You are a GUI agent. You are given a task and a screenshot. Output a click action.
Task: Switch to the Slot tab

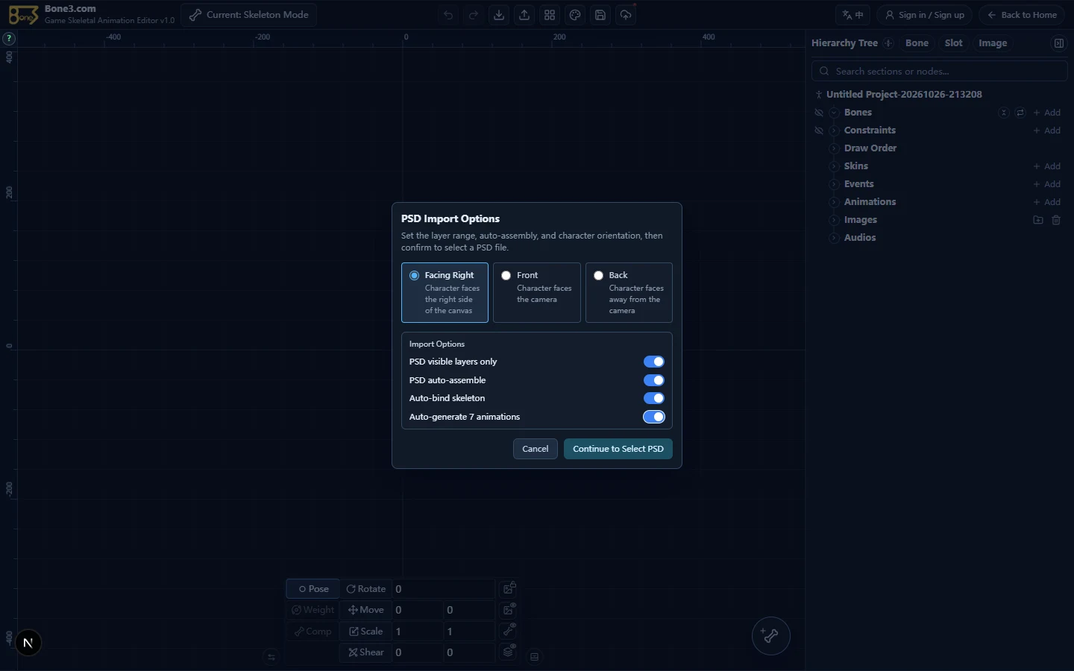point(953,43)
